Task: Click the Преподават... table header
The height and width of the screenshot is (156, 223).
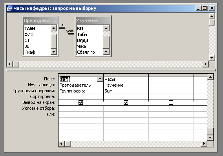Action: click(40, 20)
